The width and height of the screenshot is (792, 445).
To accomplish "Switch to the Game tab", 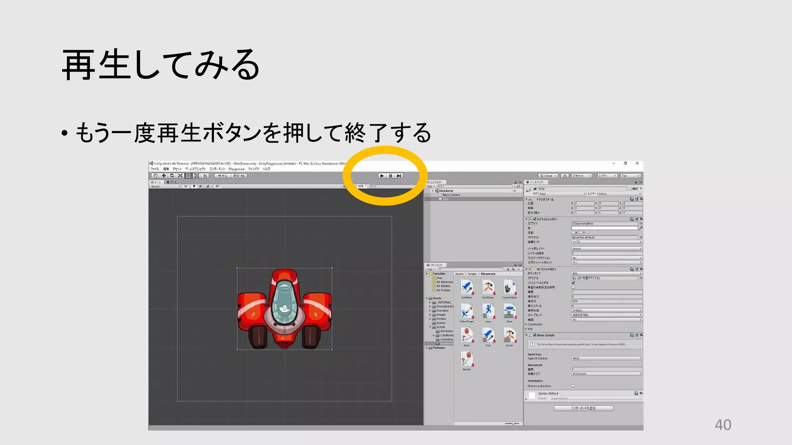I will coord(172,182).
